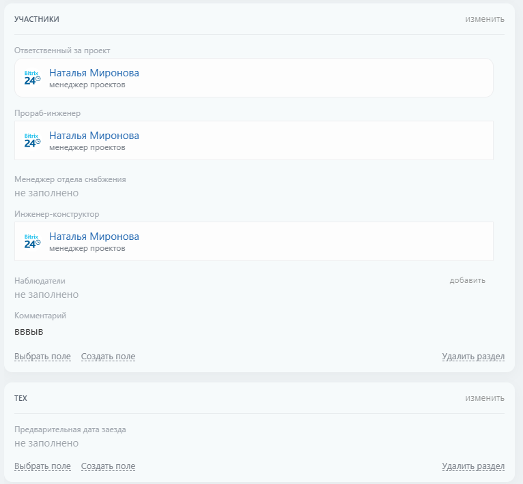Screen dimensions: 523x484
Task: Click изменить in Участники section header
Action: [x=485, y=19]
